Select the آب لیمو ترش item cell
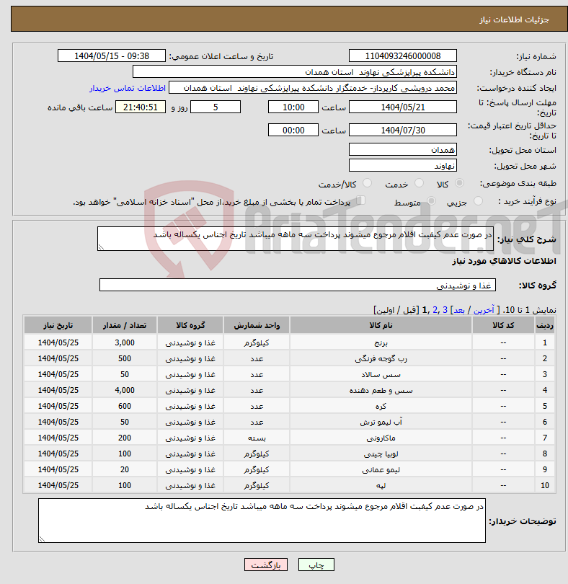Viewport: 568px width, 584px height. pos(381,422)
